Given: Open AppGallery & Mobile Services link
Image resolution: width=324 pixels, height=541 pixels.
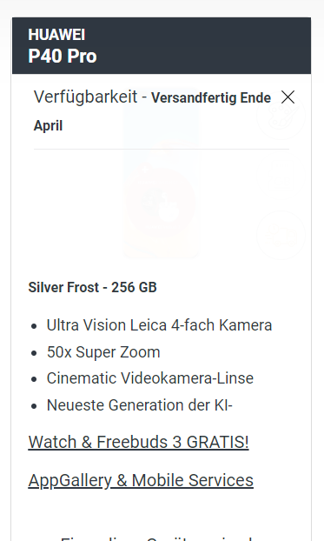Looking at the screenshot, I should [141, 480].
